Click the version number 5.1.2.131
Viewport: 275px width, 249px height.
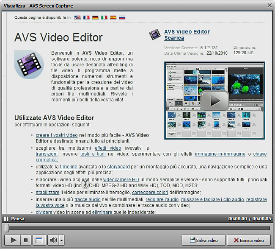point(209,48)
